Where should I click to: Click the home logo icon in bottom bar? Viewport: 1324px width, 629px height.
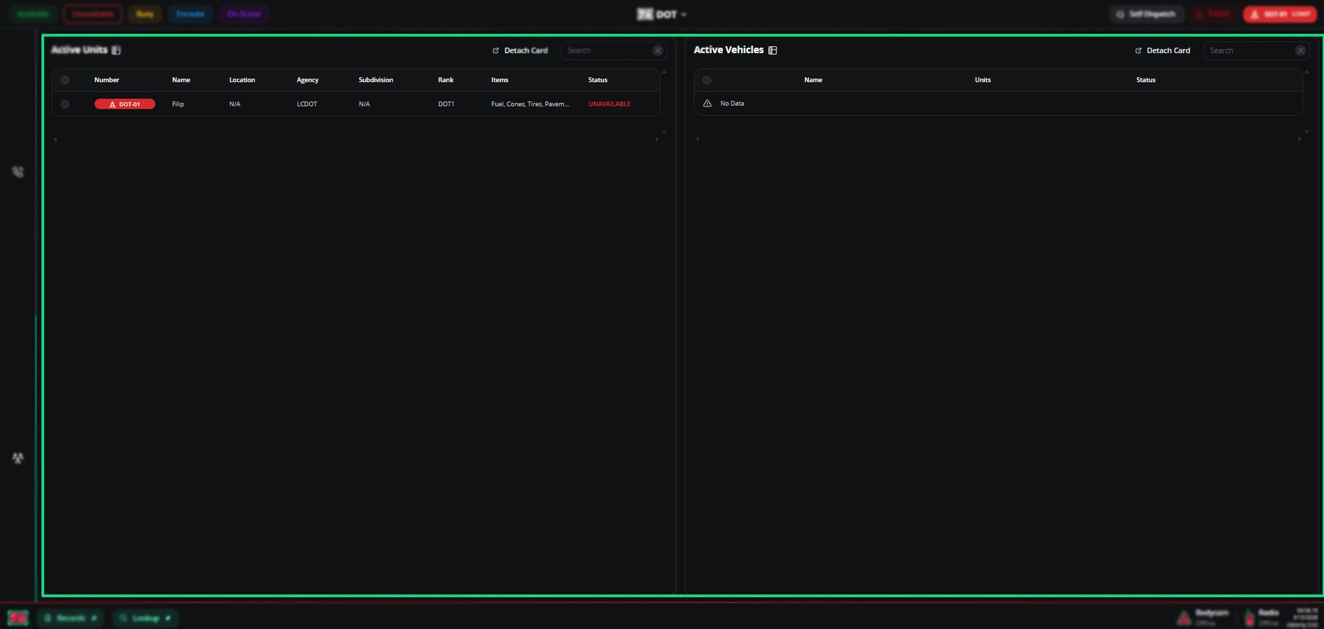coord(18,618)
